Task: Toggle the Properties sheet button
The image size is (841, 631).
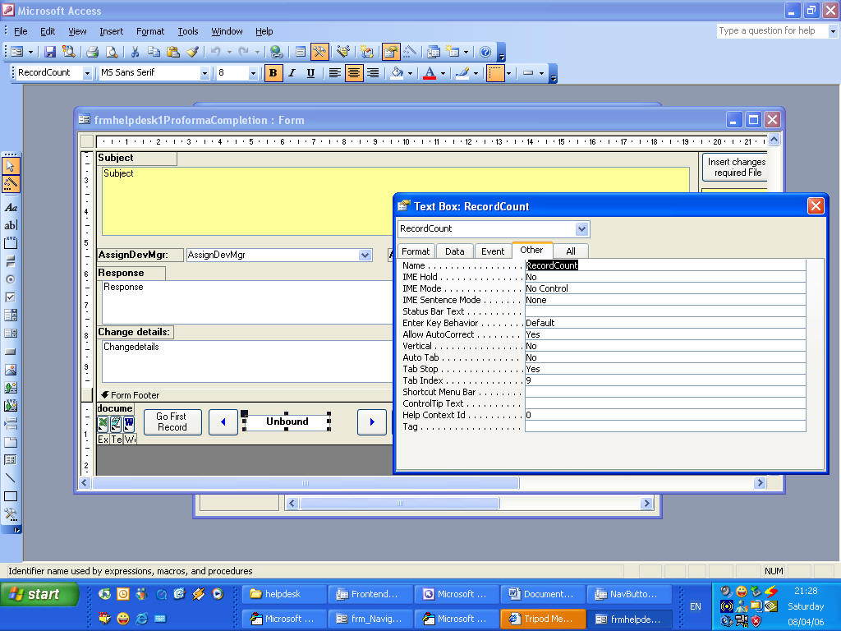Action: tap(391, 52)
